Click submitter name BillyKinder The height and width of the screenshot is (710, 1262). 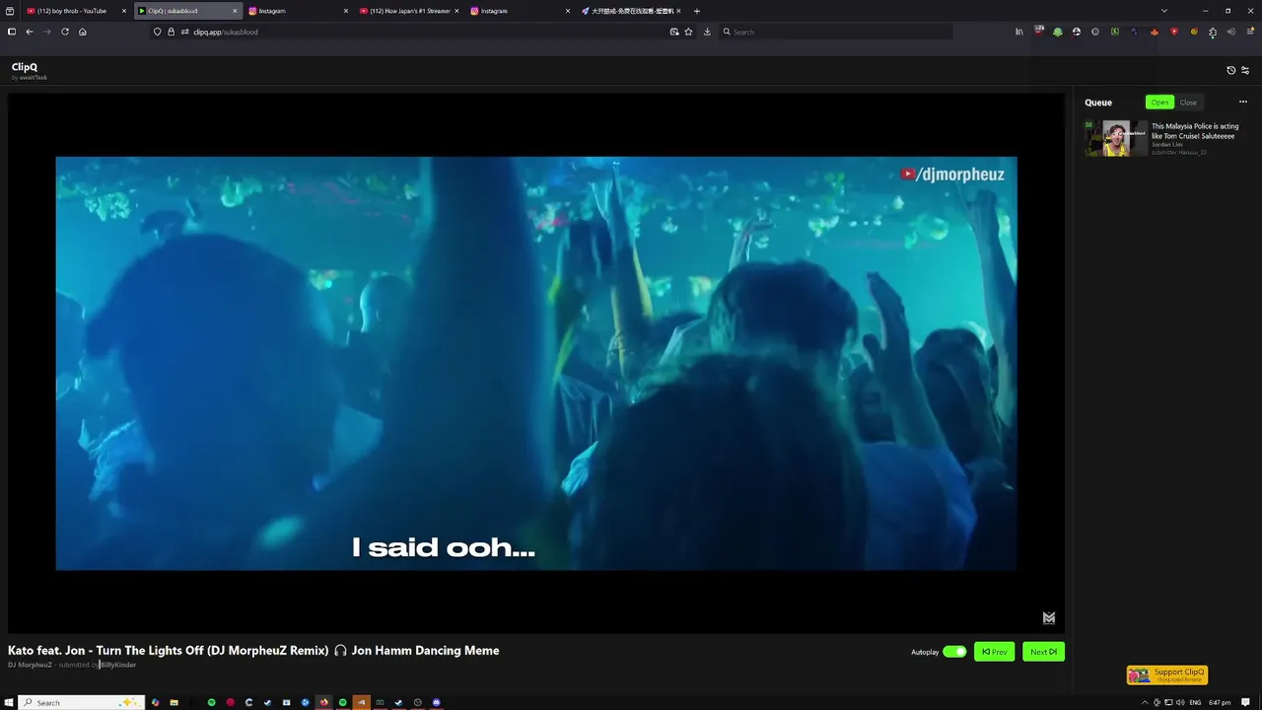[118, 665]
